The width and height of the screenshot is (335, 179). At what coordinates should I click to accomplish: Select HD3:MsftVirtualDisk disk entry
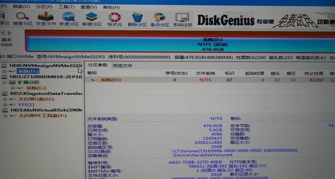coord(46,110)
